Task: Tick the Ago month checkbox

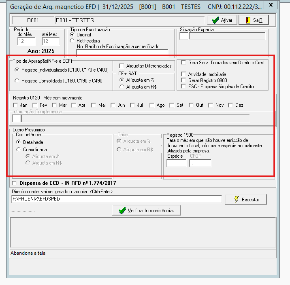Action: (152, 105)
